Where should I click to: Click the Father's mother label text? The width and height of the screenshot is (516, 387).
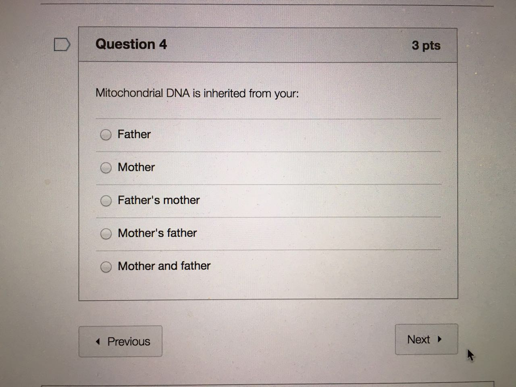158,200
